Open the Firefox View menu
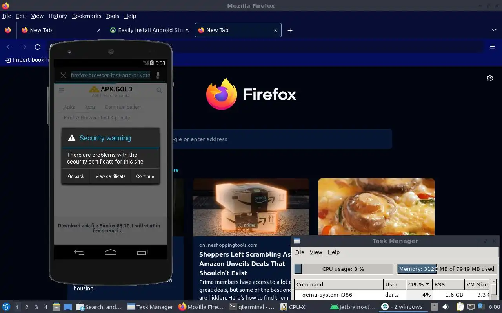 [37, 16]
